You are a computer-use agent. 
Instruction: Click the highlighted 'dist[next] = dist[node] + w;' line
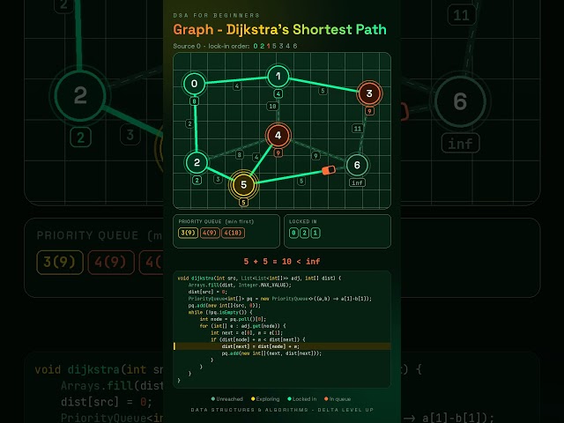pos(282,346)
